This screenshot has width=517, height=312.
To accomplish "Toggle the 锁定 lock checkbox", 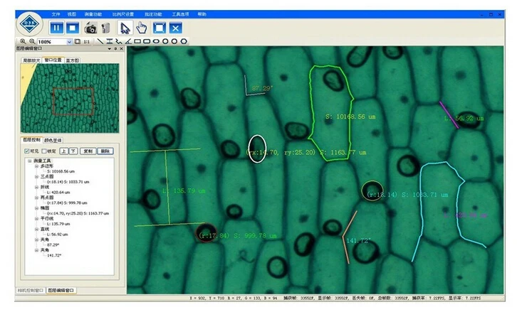I will 44,151.
